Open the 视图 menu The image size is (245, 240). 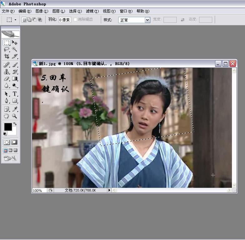coord(109,11)
